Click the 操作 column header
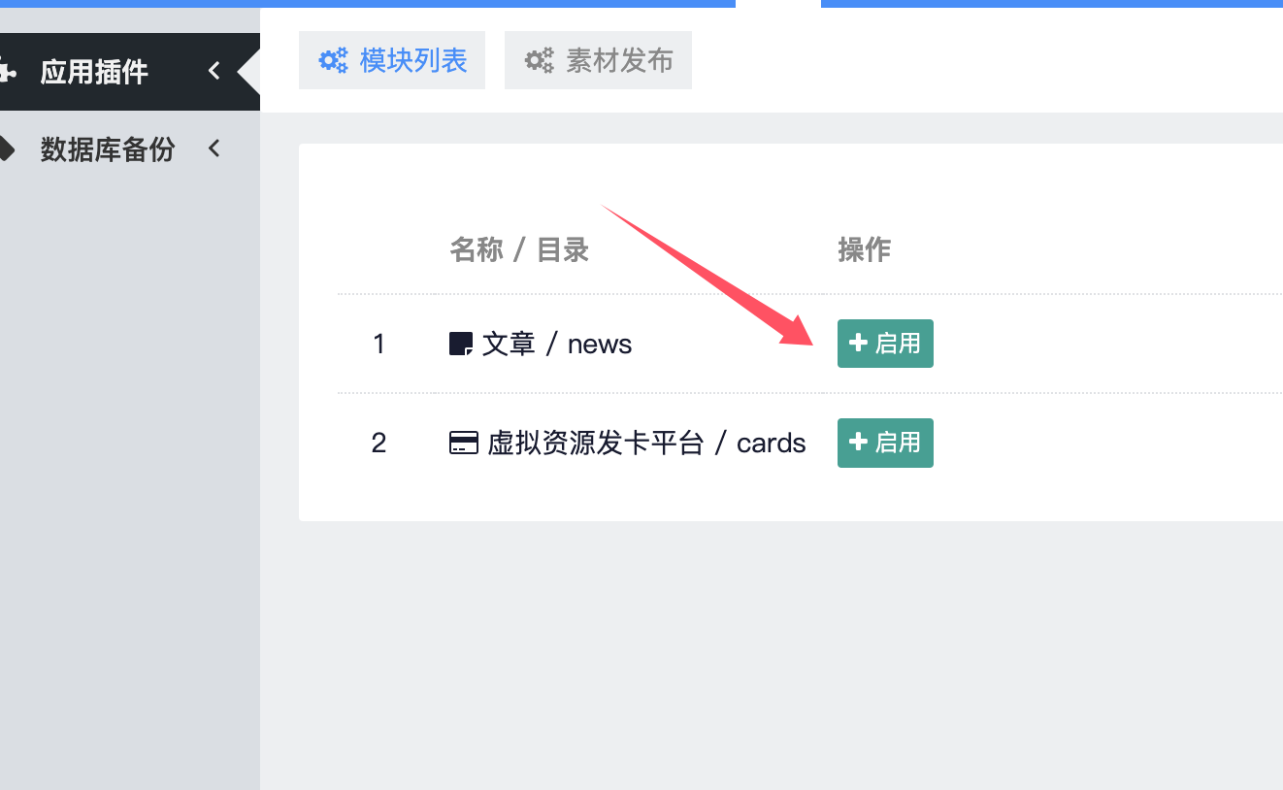The width and height of the screenshot is (1283, 790). click(x=864, y=250)
